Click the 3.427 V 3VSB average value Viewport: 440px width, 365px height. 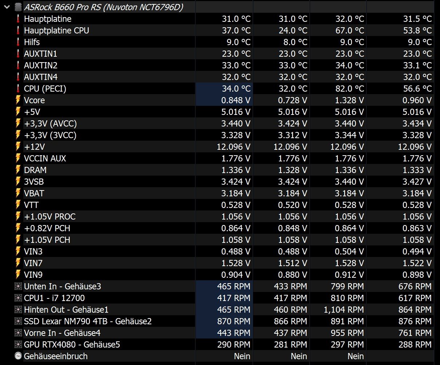[417, 182]
